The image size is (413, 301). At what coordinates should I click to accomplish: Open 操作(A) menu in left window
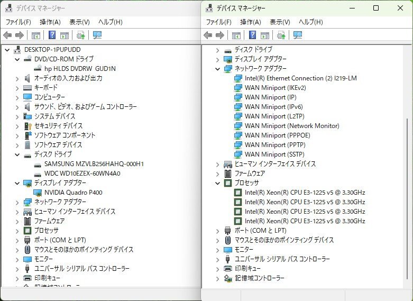(50, 22)
